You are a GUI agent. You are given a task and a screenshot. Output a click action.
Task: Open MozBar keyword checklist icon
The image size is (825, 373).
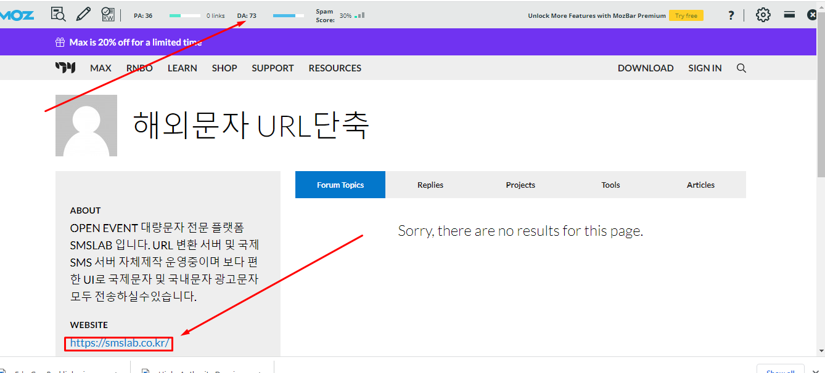coord(108,14)
